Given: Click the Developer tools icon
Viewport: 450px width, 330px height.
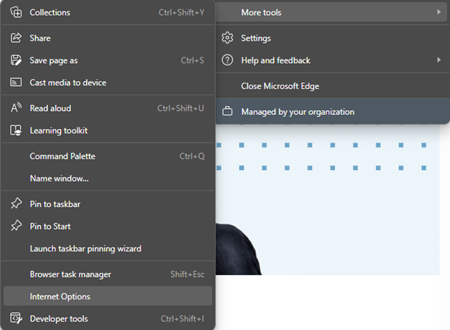Looking at the screenshot, I should click(16, 318).
